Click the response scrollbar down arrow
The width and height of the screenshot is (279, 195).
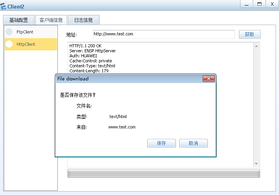[x=256, y=163]
